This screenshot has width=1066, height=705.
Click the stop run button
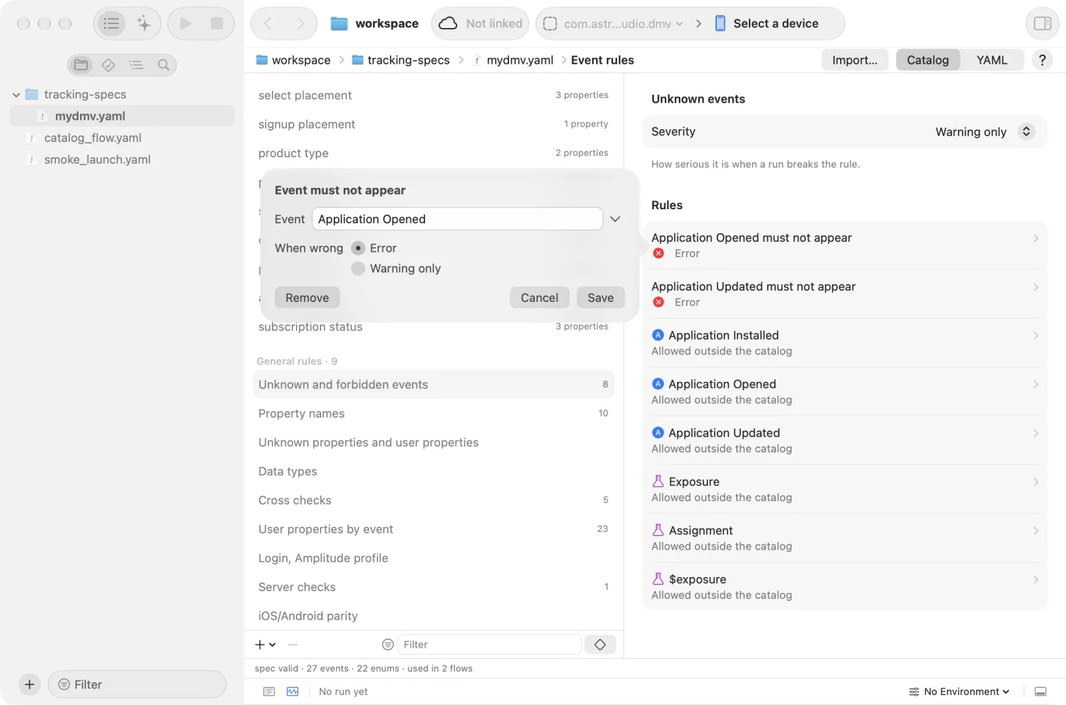217,23
